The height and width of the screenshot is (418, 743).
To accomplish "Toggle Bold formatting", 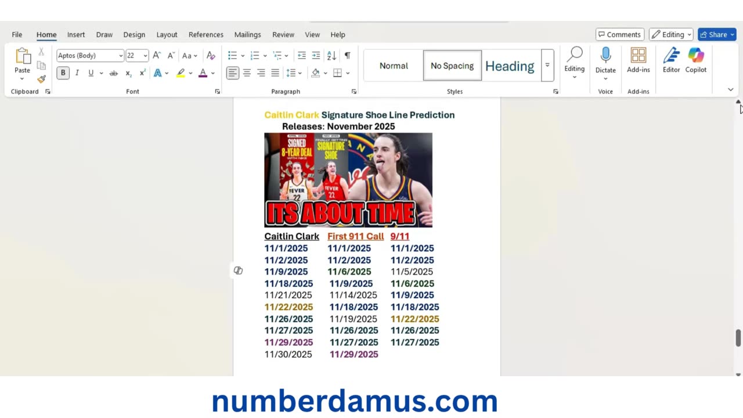I will coord(63,73).
